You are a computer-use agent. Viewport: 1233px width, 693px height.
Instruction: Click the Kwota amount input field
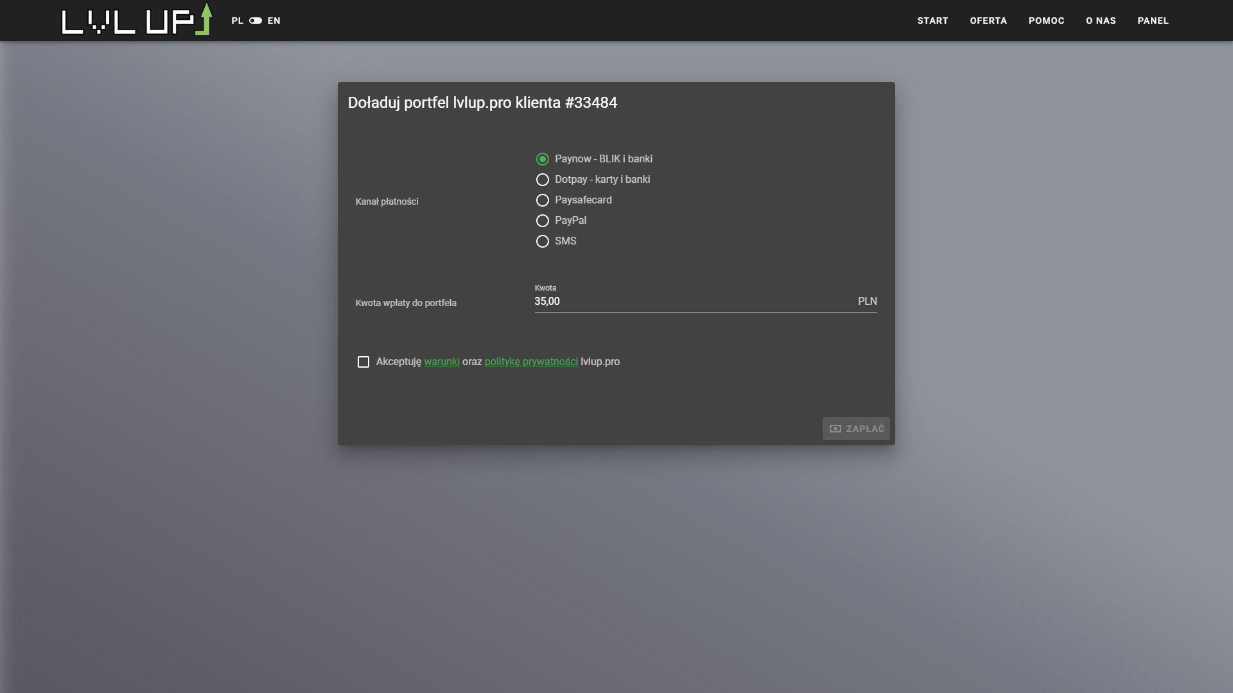(x=694, y=302)
